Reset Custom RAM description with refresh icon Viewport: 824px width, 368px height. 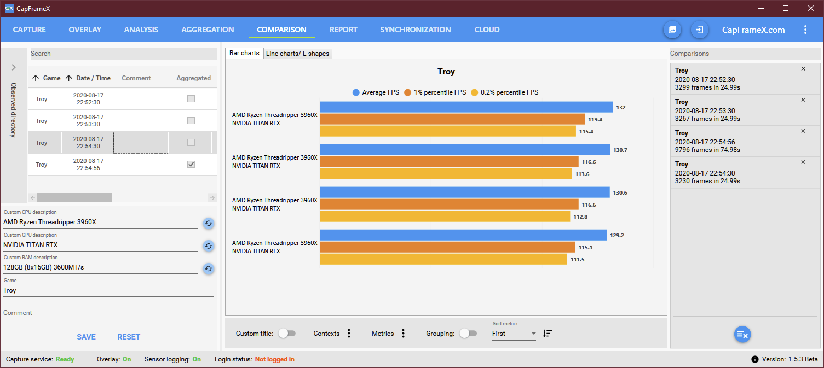[209, 268]
